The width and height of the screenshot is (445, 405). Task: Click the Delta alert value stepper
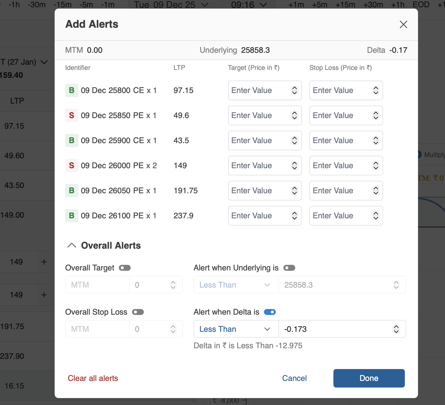coord(396,329)
